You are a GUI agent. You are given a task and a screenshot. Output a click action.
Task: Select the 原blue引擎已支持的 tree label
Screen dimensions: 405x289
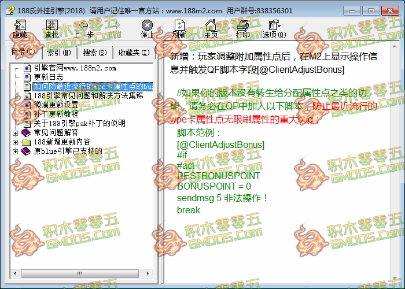68,151
